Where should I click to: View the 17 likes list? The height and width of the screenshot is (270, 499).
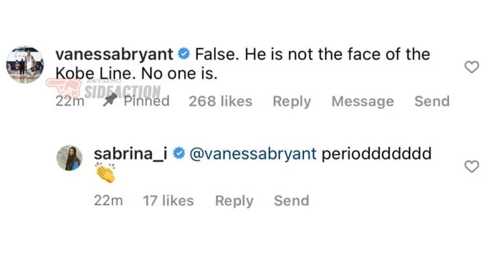168,201
